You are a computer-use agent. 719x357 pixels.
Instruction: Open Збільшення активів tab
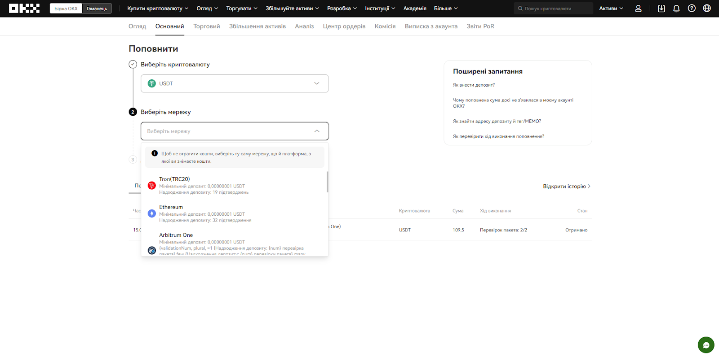(x=257, y=26)
